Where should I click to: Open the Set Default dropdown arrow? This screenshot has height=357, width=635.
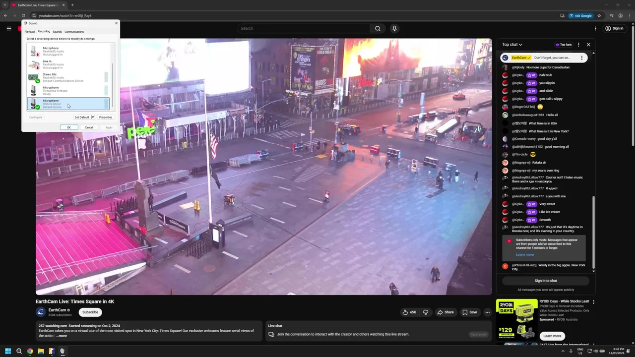point(93,118)
